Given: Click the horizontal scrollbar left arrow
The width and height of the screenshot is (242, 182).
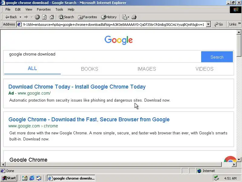Looking at the screenshot, I should [x=3, y=164].
